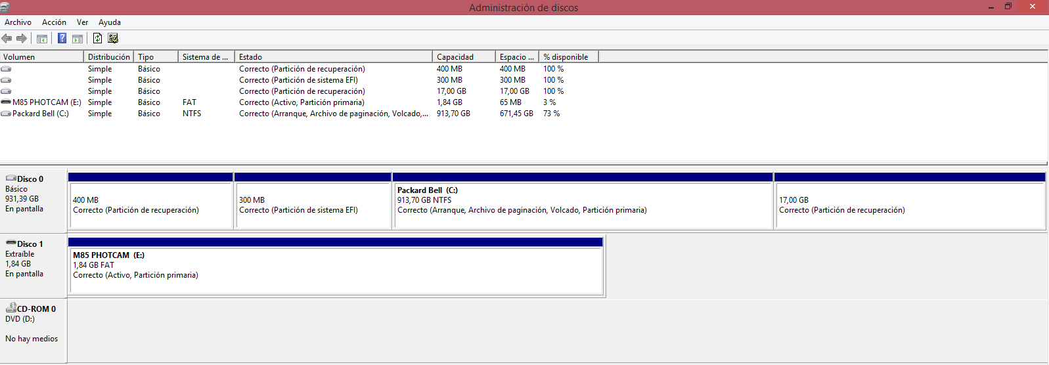This screenshot has width=1049, height=365.
Task: Sort by the Capacidad column header
Action: (x=464, y=56)
